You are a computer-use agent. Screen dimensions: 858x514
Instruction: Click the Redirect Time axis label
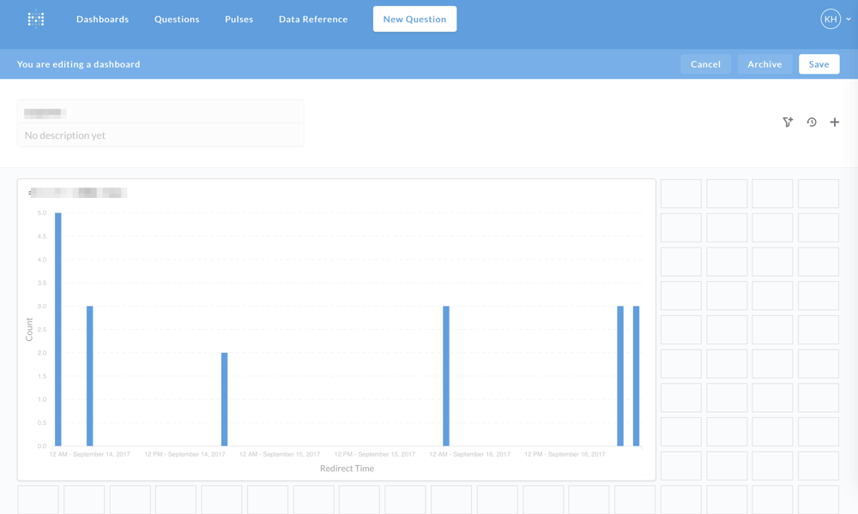click(347, 468)
